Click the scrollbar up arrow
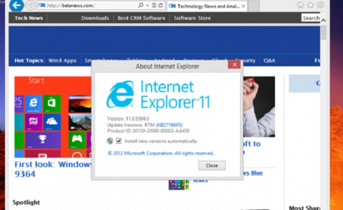Viewport: 343px width, 210px height. tap(324, 20)
